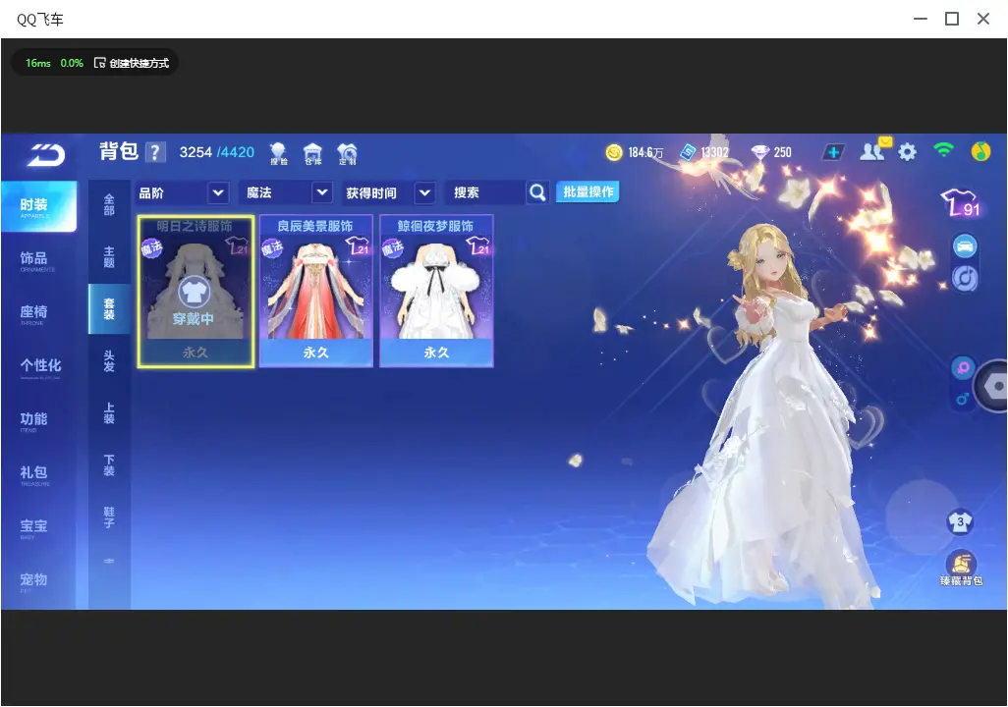
Task: Click the 创建快捷方式 shortcut icon
Action: (99, 63)
